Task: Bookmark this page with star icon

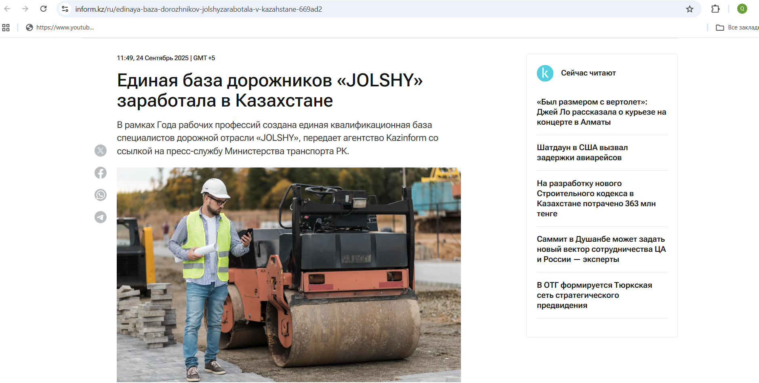Action: point(690,9)
